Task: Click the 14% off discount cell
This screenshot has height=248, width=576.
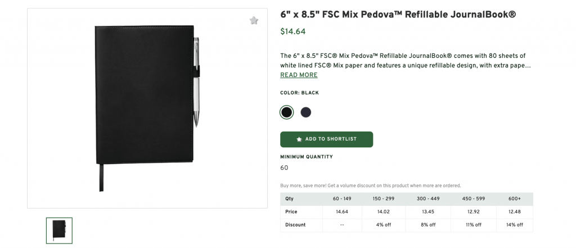Action: pos(514,224)
